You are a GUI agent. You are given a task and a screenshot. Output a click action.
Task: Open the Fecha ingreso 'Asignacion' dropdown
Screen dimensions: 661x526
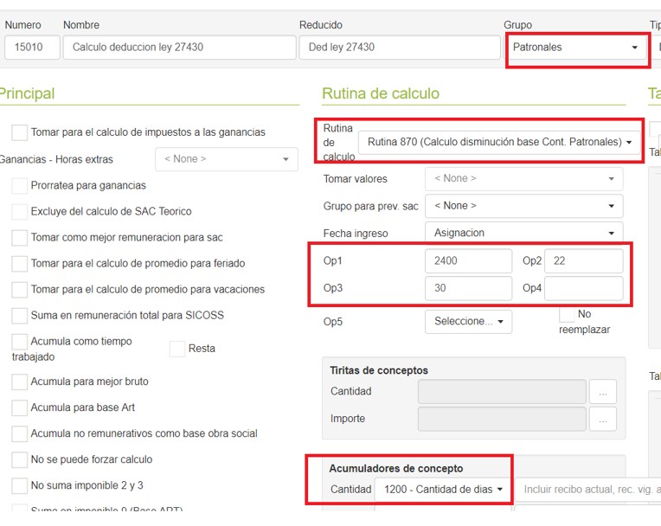[x=523, y=233]
